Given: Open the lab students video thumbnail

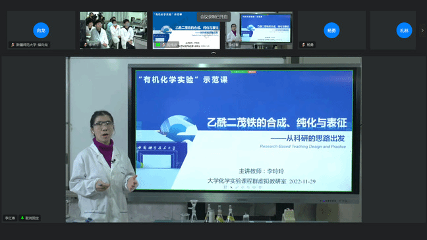Looking at the screenshot, I should point(113,30).
